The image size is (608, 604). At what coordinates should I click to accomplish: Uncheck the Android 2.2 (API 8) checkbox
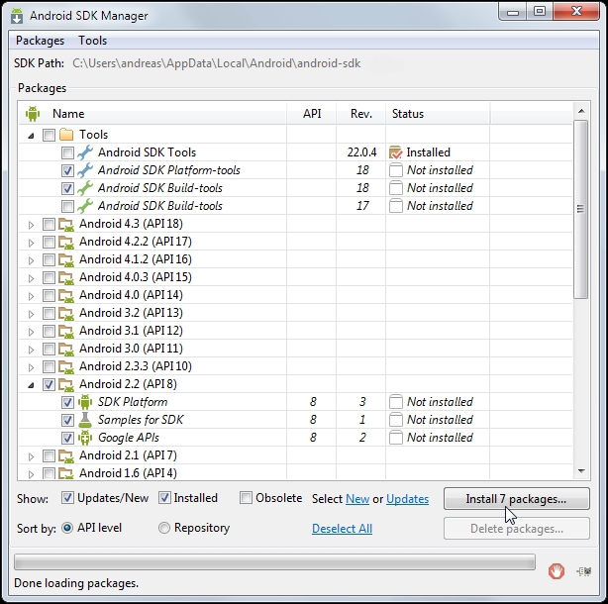coord(49,384)
